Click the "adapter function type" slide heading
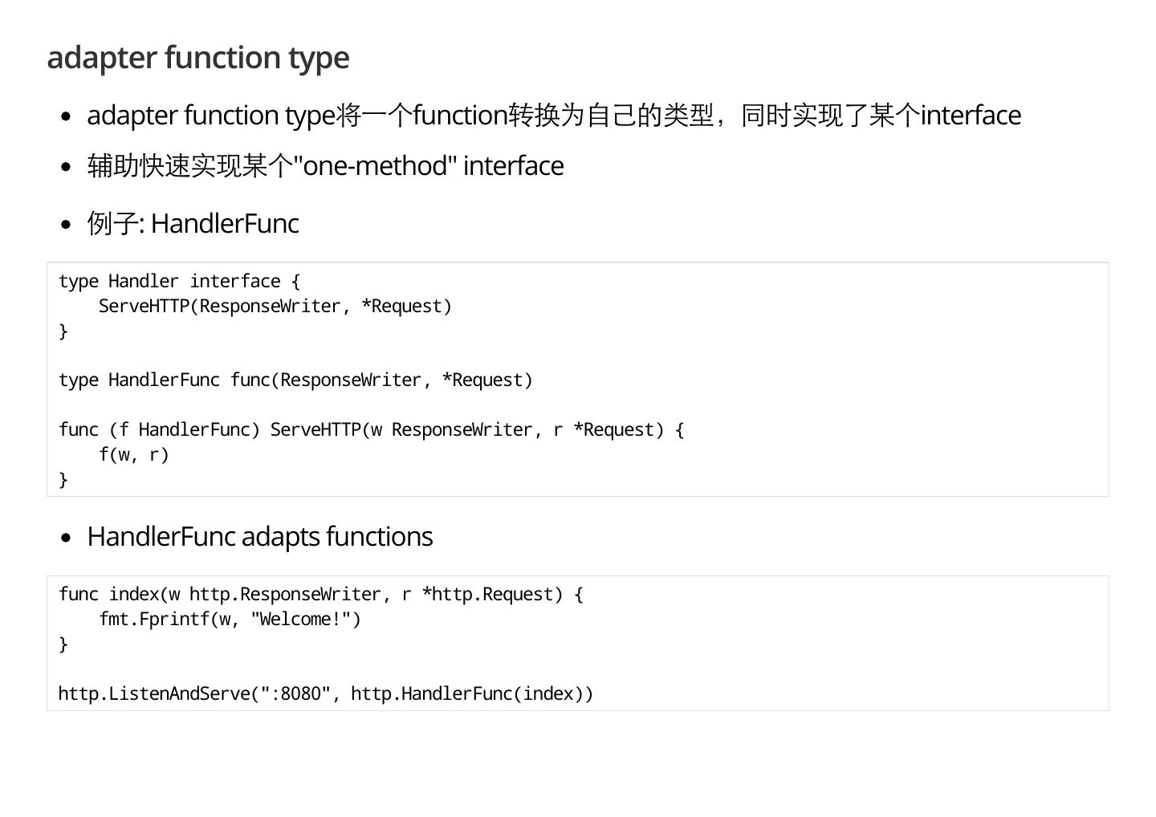 [x=198, y=58]
